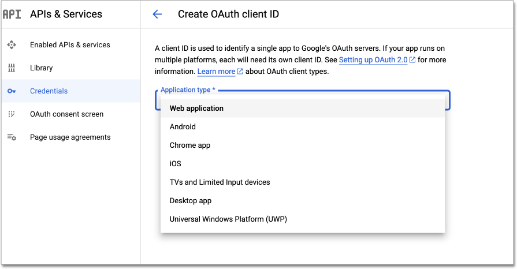Click the API logo icon
Screen dimensions: 517x269
(12, 14)
